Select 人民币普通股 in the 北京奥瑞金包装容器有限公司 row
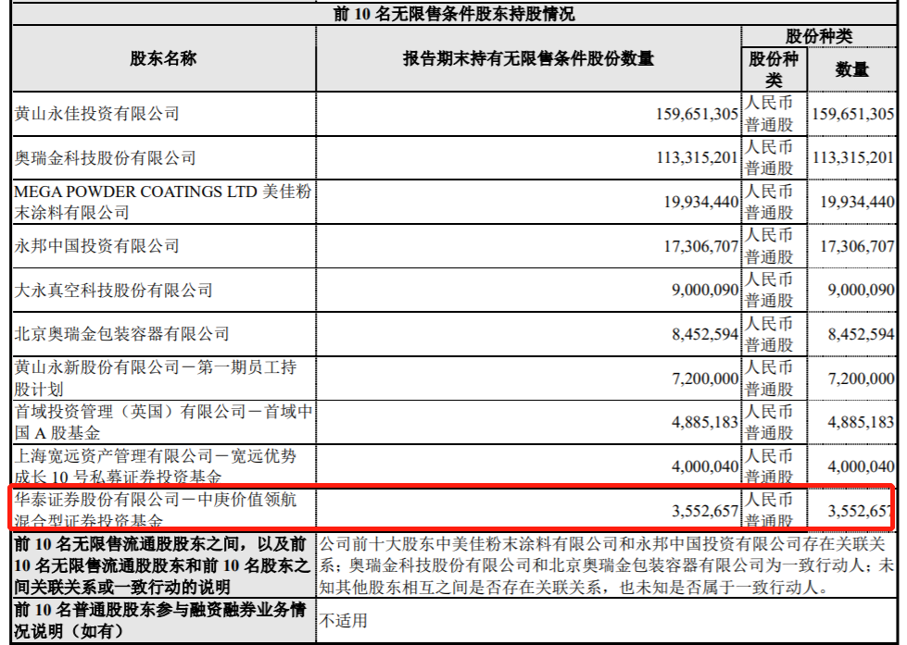 pos(769,334)
